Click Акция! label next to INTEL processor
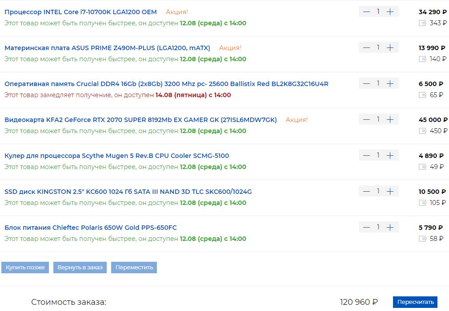449x311 pixels. 176,12
